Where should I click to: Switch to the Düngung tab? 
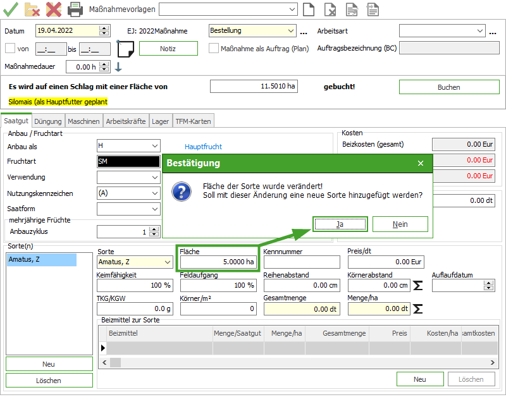[48, 121]
